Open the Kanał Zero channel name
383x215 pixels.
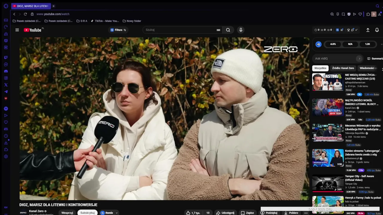point(36,211)
